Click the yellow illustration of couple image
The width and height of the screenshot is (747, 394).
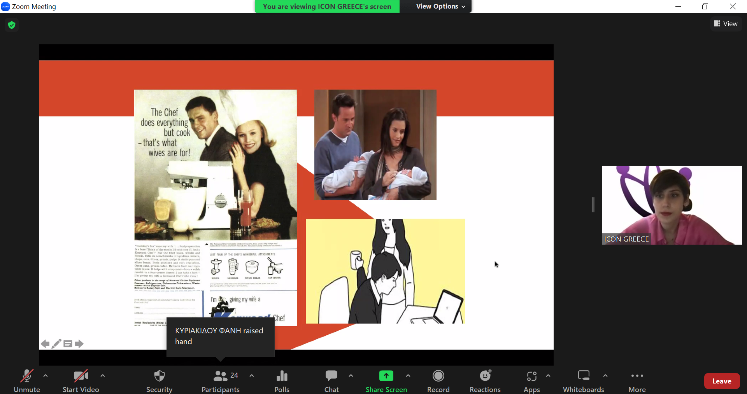pos(385,271)
